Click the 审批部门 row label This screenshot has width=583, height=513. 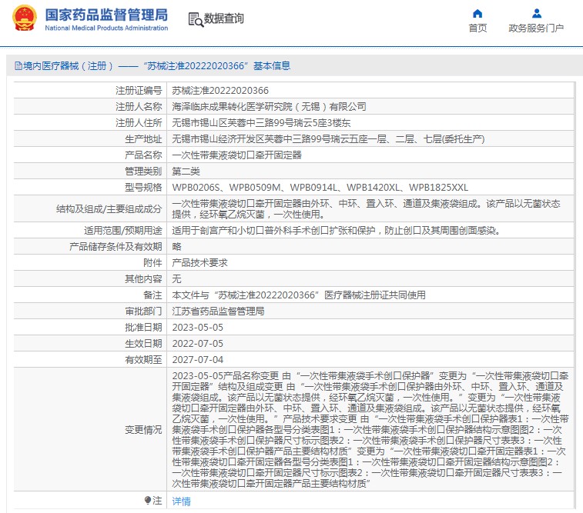click(143, 311)
